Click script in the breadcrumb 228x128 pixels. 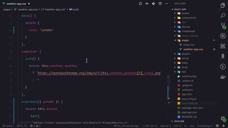tap(74, 10)
